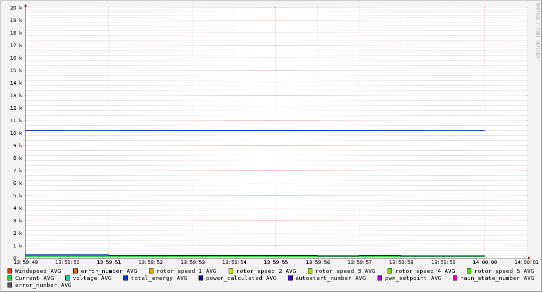Viewport: 542px width, 292px height.
Task: Click the 20 k label on the y-axis
Action: point(17,8)
